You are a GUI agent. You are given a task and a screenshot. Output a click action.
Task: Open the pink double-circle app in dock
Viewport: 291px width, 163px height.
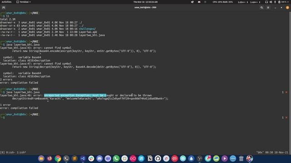[x=133, y=158]
